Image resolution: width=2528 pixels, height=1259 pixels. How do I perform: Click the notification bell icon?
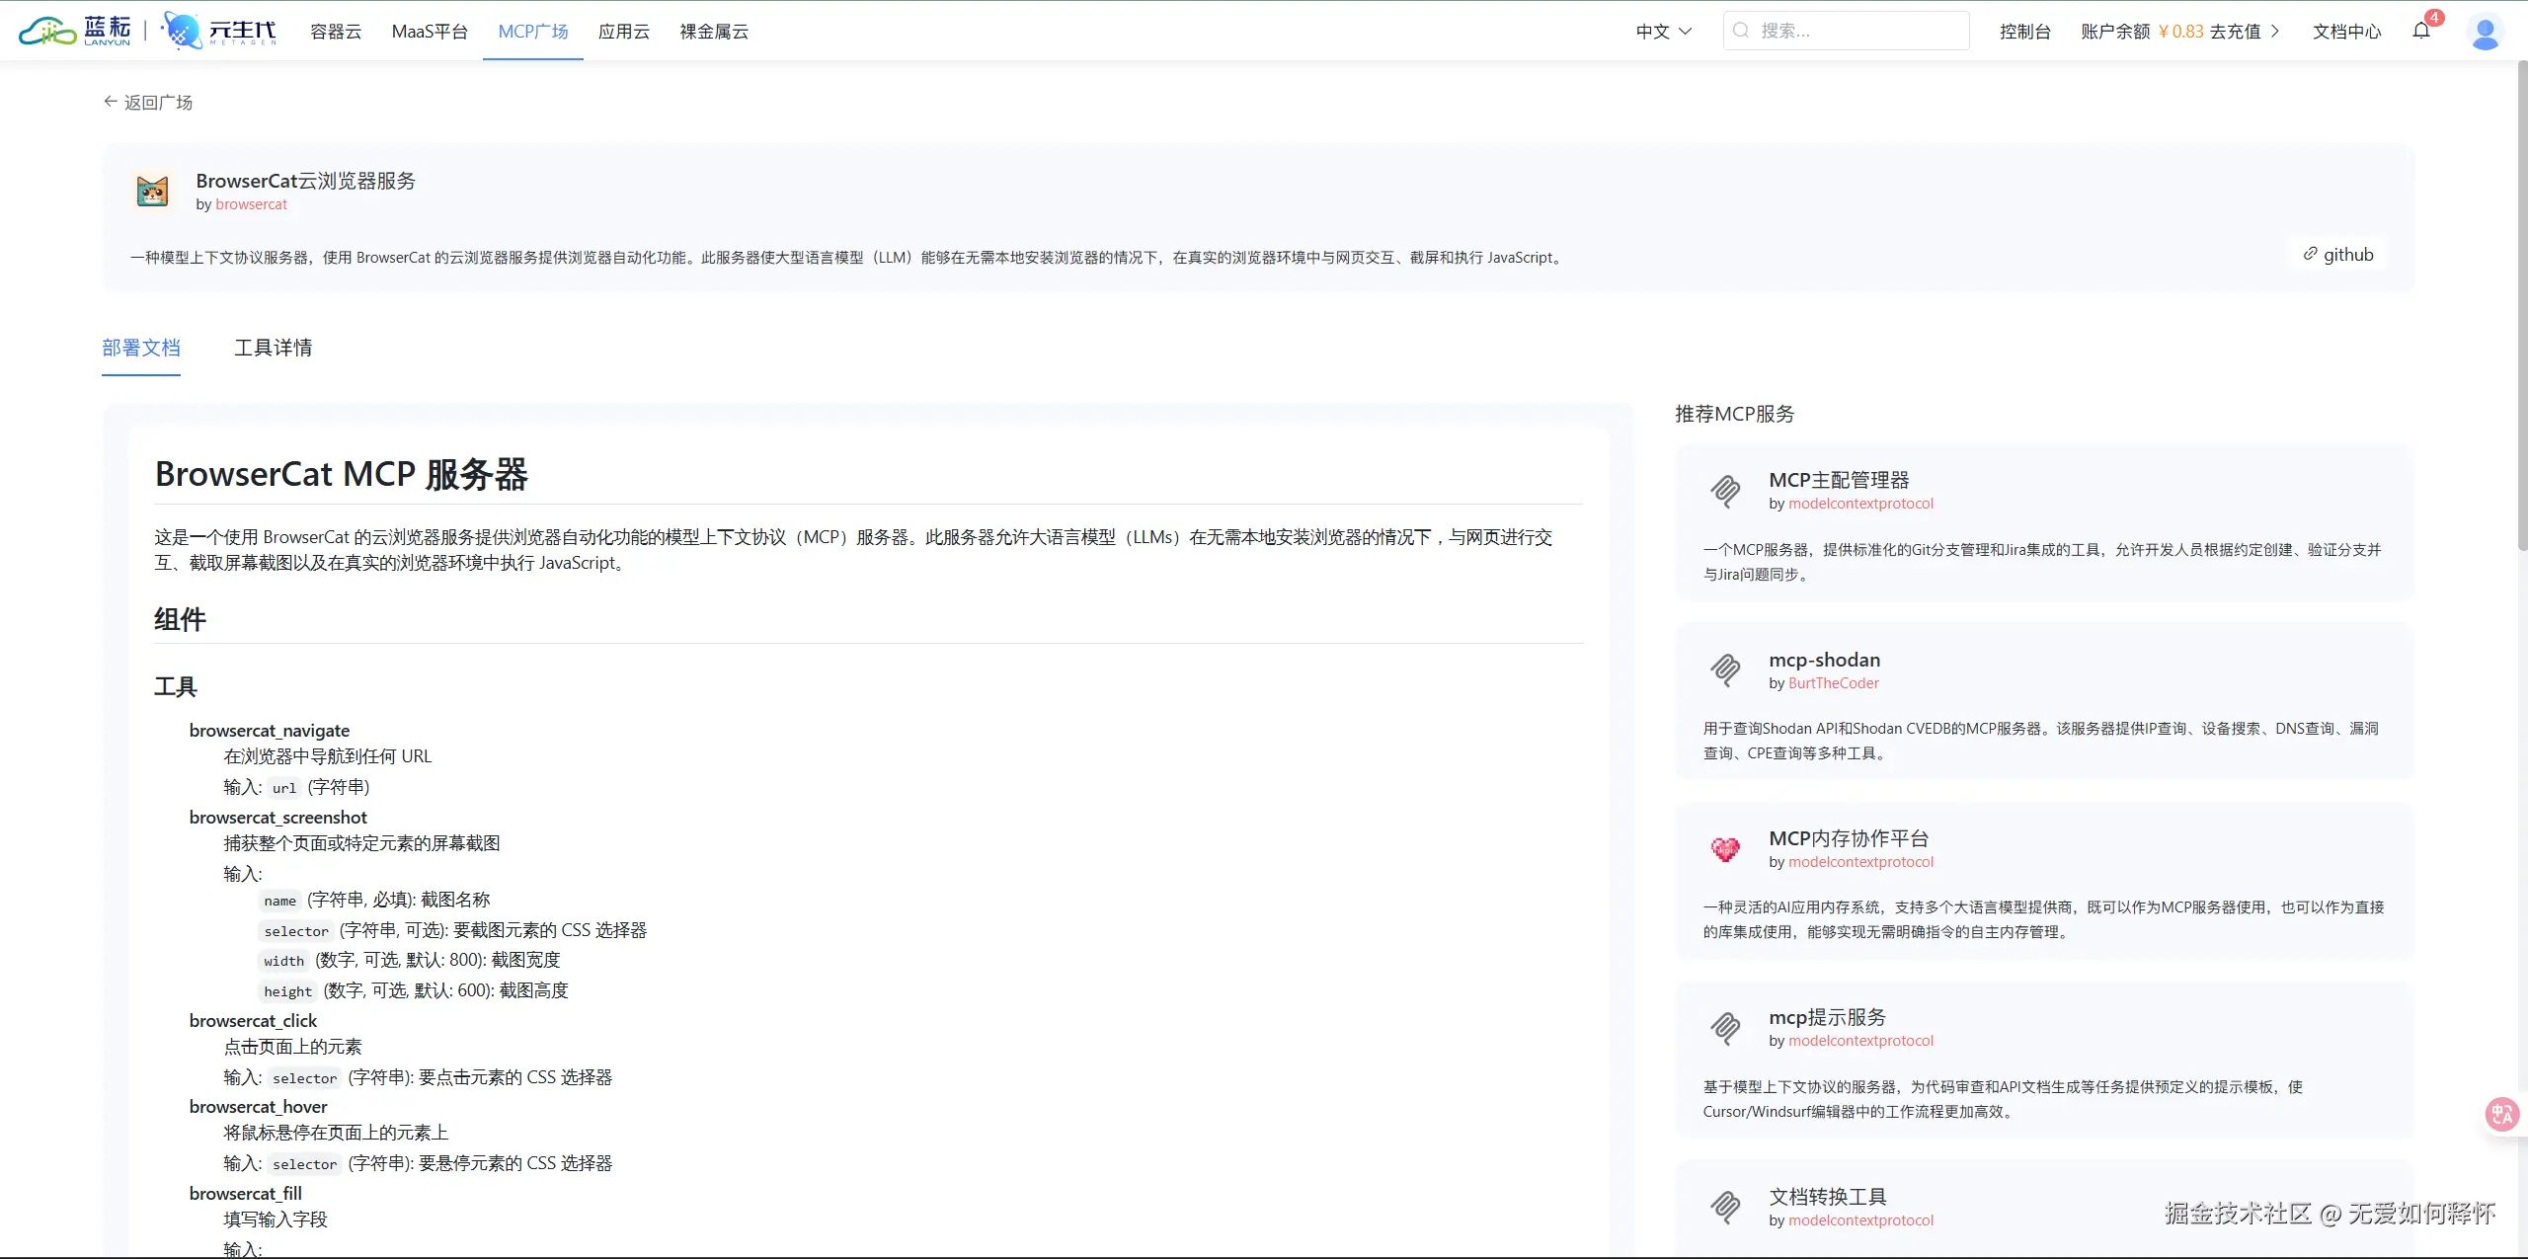point(2421,31)
